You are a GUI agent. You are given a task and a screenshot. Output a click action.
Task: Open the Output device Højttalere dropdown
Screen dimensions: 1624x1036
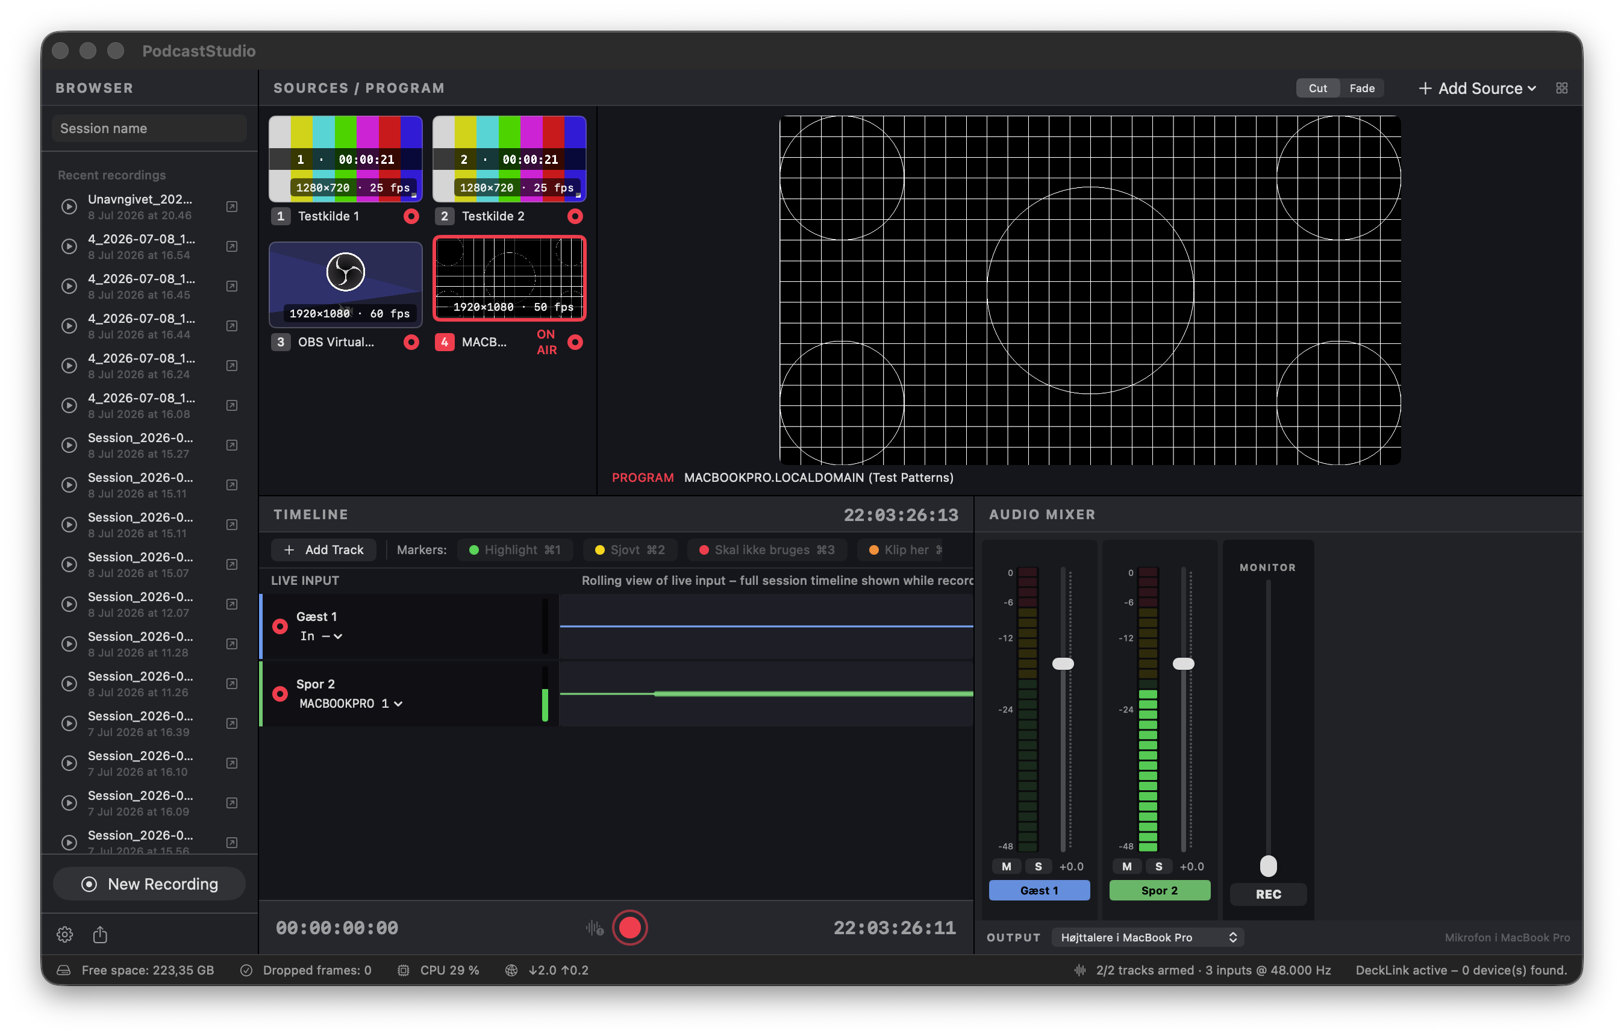tap(1147, 938)
